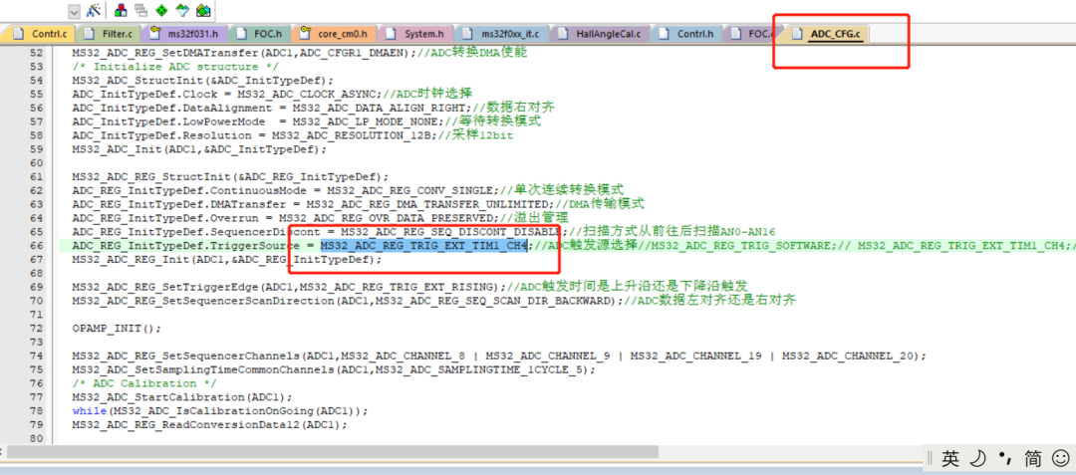This screenshot has height=475, width=1076.
Task: Click MS32_ADC_DATA_ALIGN_RIGHT on line 56
Action: click(379, 108)
